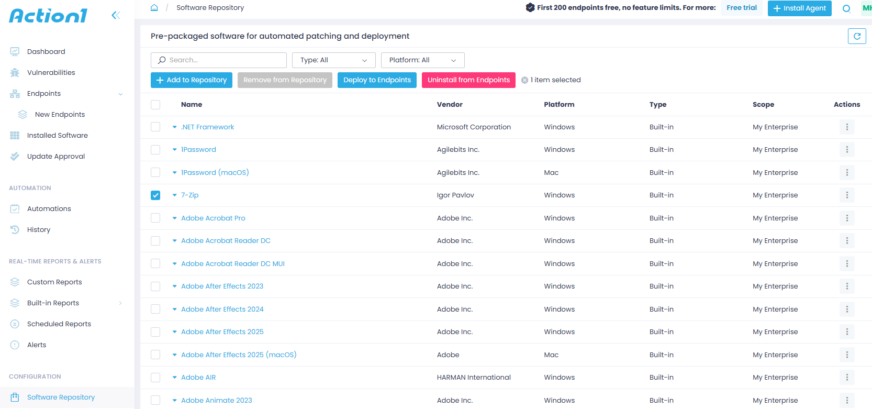Viewport: 872px width, 409px height.
Task: Open actions menu for Adobe AIR row
Action: [x=846, y=378]
